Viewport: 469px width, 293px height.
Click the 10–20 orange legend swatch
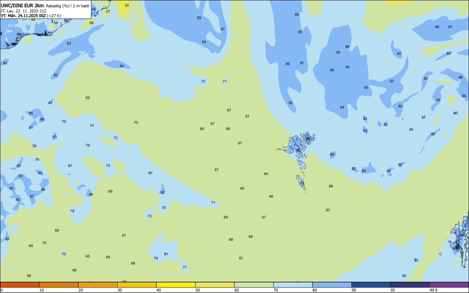pos(59,285)
